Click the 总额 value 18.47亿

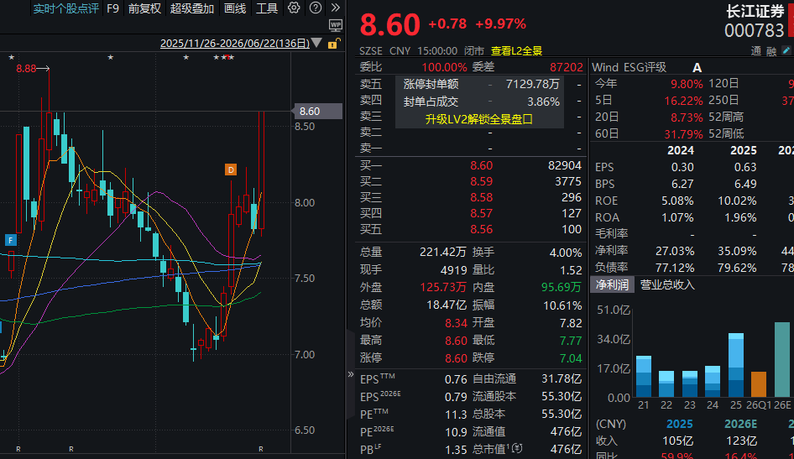pyautogui.click(x=447, y=305)
